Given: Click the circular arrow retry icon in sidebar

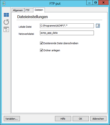Looking at the screenshot, I should click(6, 22).
